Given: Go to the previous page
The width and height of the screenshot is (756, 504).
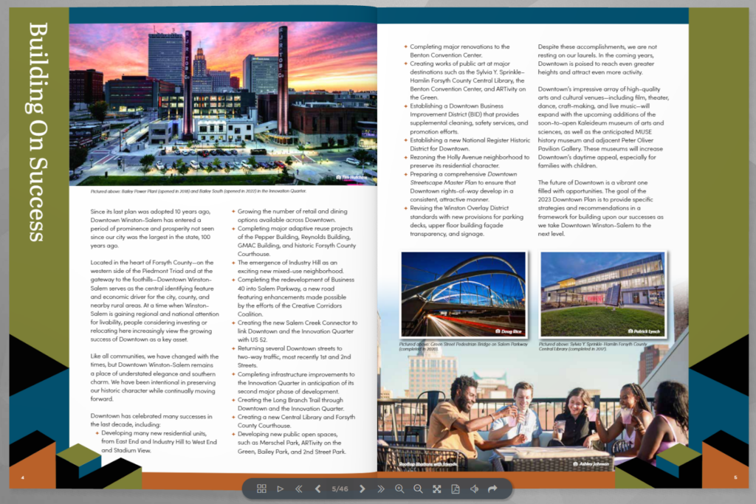Looking at the screenshot, I should coord(317,489).
